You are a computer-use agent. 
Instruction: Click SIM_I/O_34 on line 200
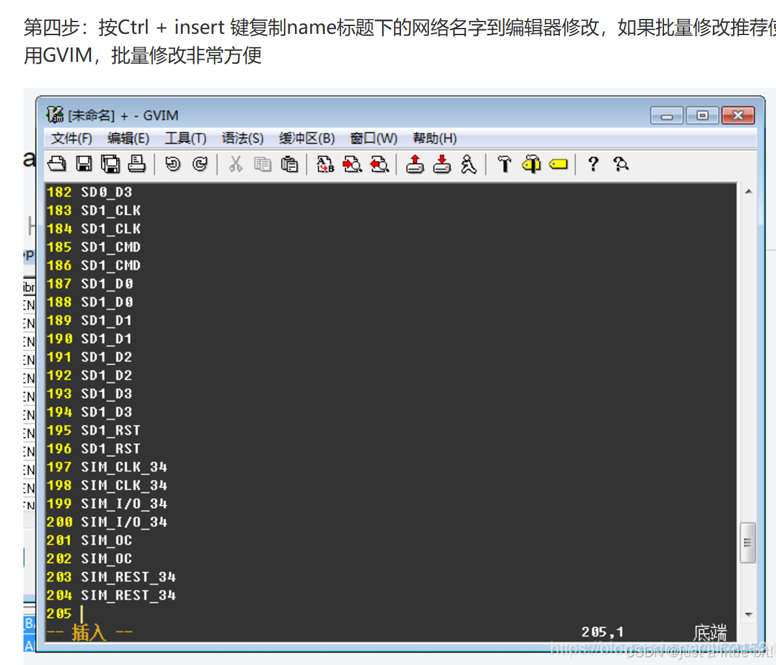coord(124,521)
